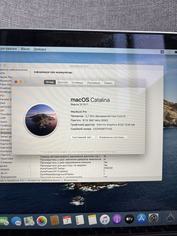Select Камера in the sidebar
The width and height of the screenshot is (177, 236).
pyautogui.click(x=5, y=140)
